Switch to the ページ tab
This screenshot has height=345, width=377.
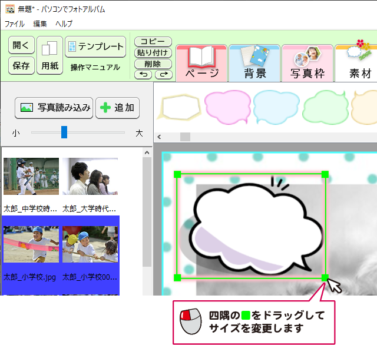click(201, 64)
